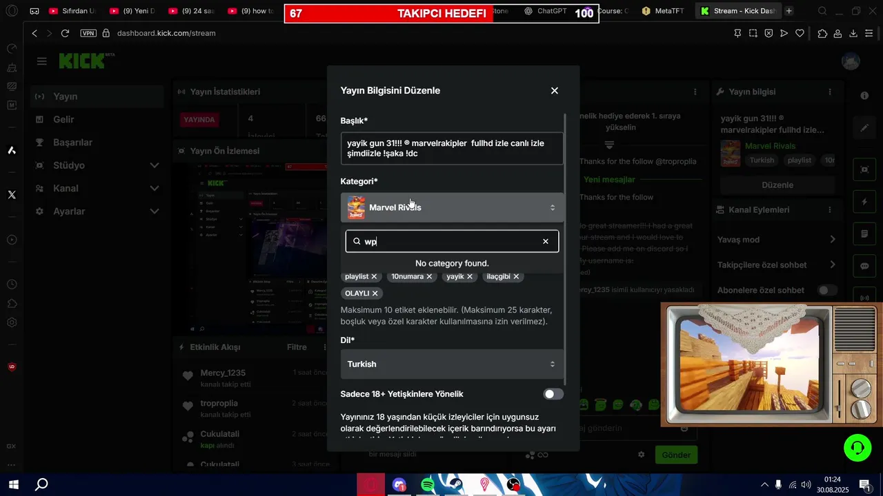Viewport: 883px width, 496px height.
Task: Click chat settings gear icon
Action: 642,455
